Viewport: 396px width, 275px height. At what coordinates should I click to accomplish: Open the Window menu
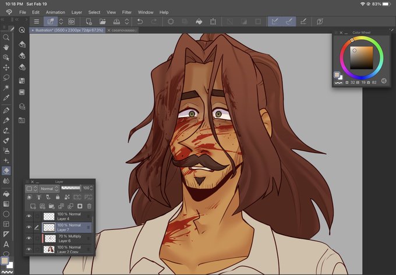coord(146,12)
